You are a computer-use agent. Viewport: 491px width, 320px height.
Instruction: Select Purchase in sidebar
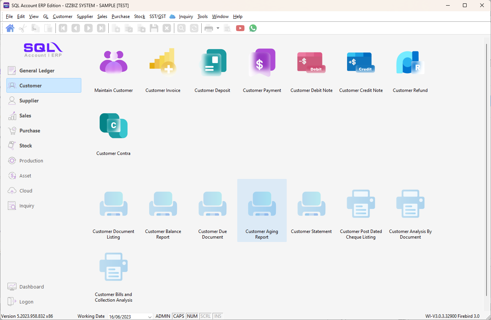pos(44,131)
